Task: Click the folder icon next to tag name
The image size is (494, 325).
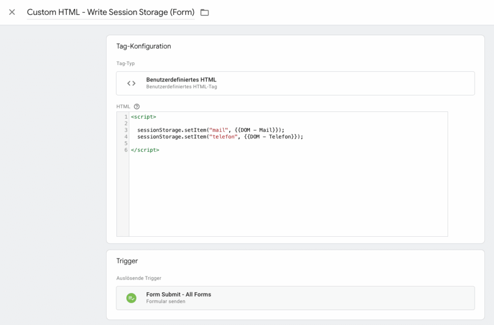Action: 204,12
